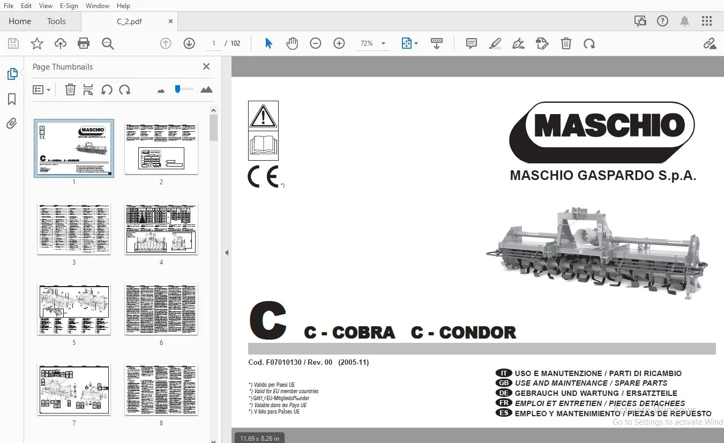724x443 pixels.
Task: Collapse the navigation pane arrow
Action: [x=227, y=253]
